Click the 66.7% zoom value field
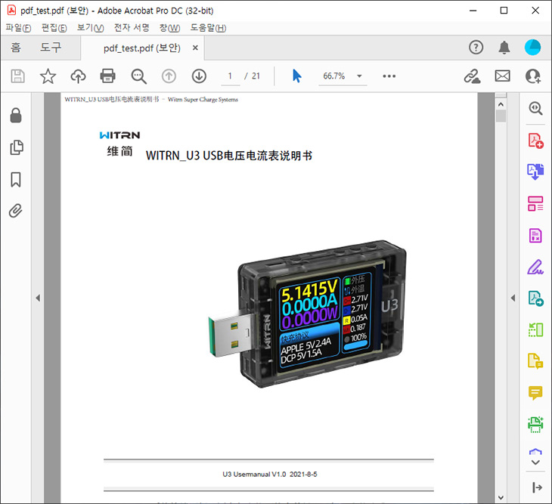Screen dimensions: 552x504 [333, 76]
